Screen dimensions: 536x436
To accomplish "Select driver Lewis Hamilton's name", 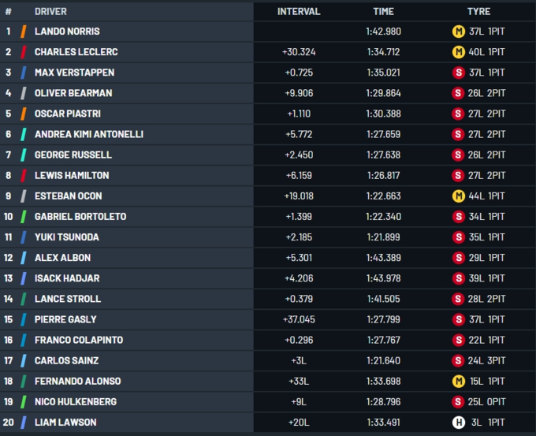I will click(x=72, y=175).
